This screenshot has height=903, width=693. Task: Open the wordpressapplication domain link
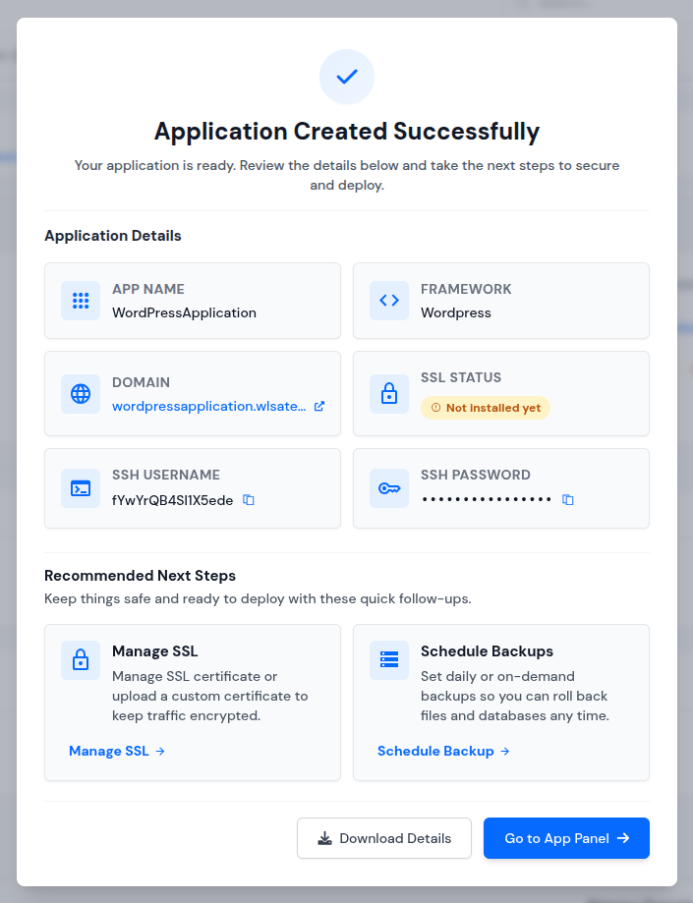(x=206, y=406)
